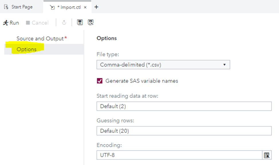Screen dimensions: 279x165
Task: Click the Start reading data at row field
Action: (184, 106)
